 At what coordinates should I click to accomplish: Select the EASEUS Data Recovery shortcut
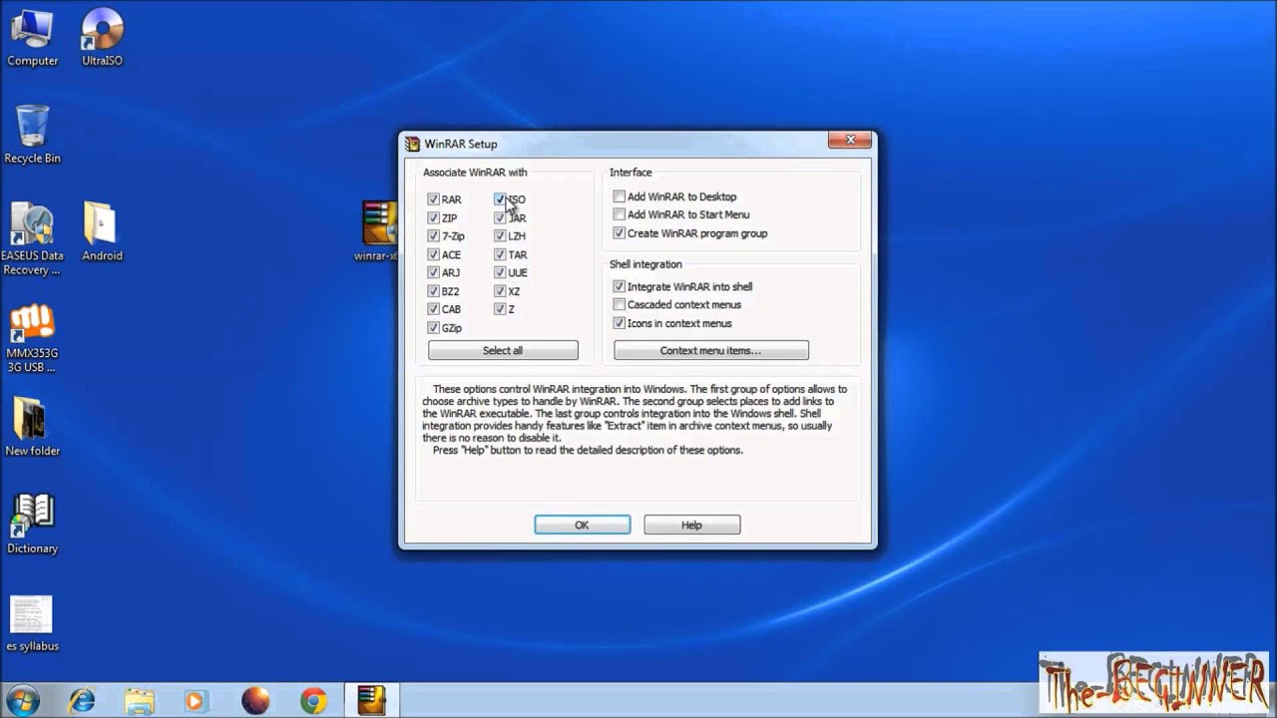[32, 239]
